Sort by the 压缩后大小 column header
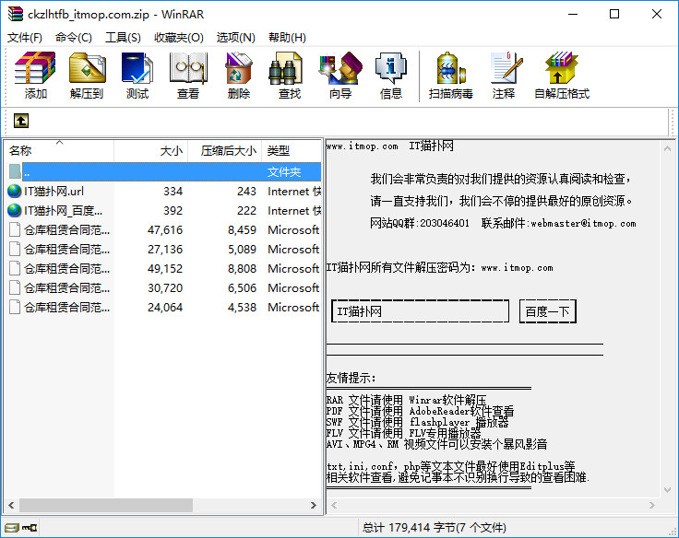The image size is (679, 538). pyautogui.click(x=225, y=151)
